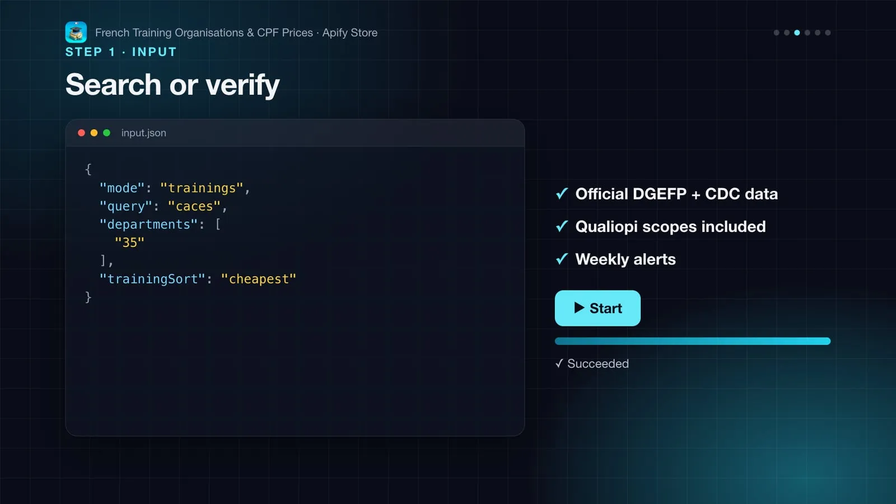Click the "departments" key in the JSON

148,224
